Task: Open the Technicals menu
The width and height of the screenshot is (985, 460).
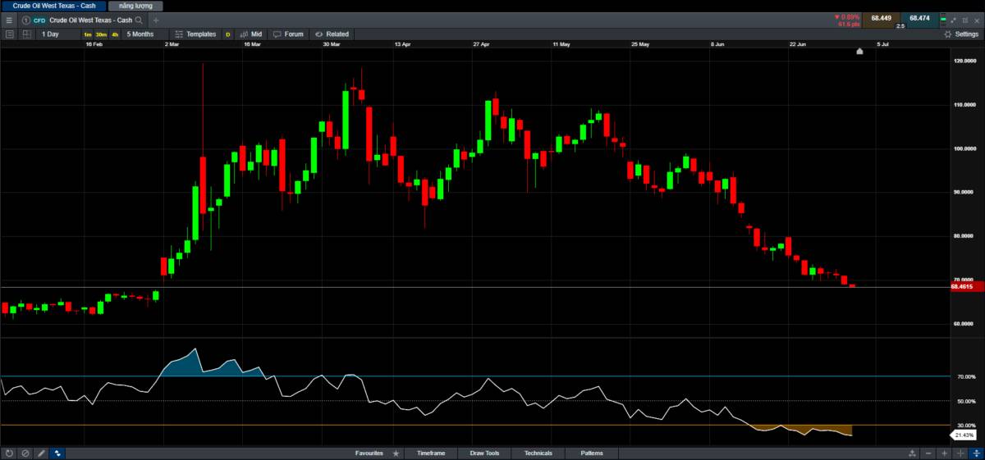Action: coord(538,453)
